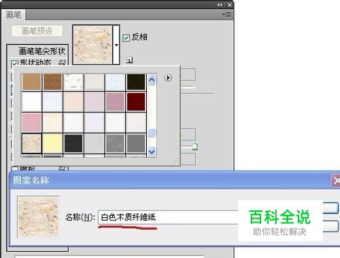
Task: Open the pattern picker options arrow button
Action: [168, 78]
